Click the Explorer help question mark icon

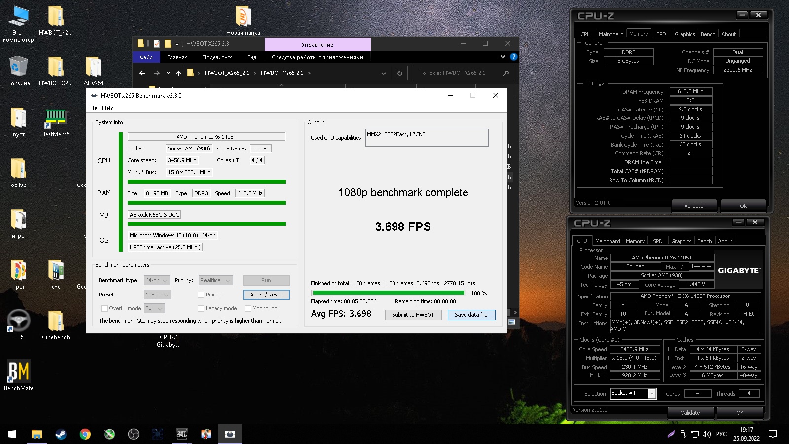(x=513, y=57)
